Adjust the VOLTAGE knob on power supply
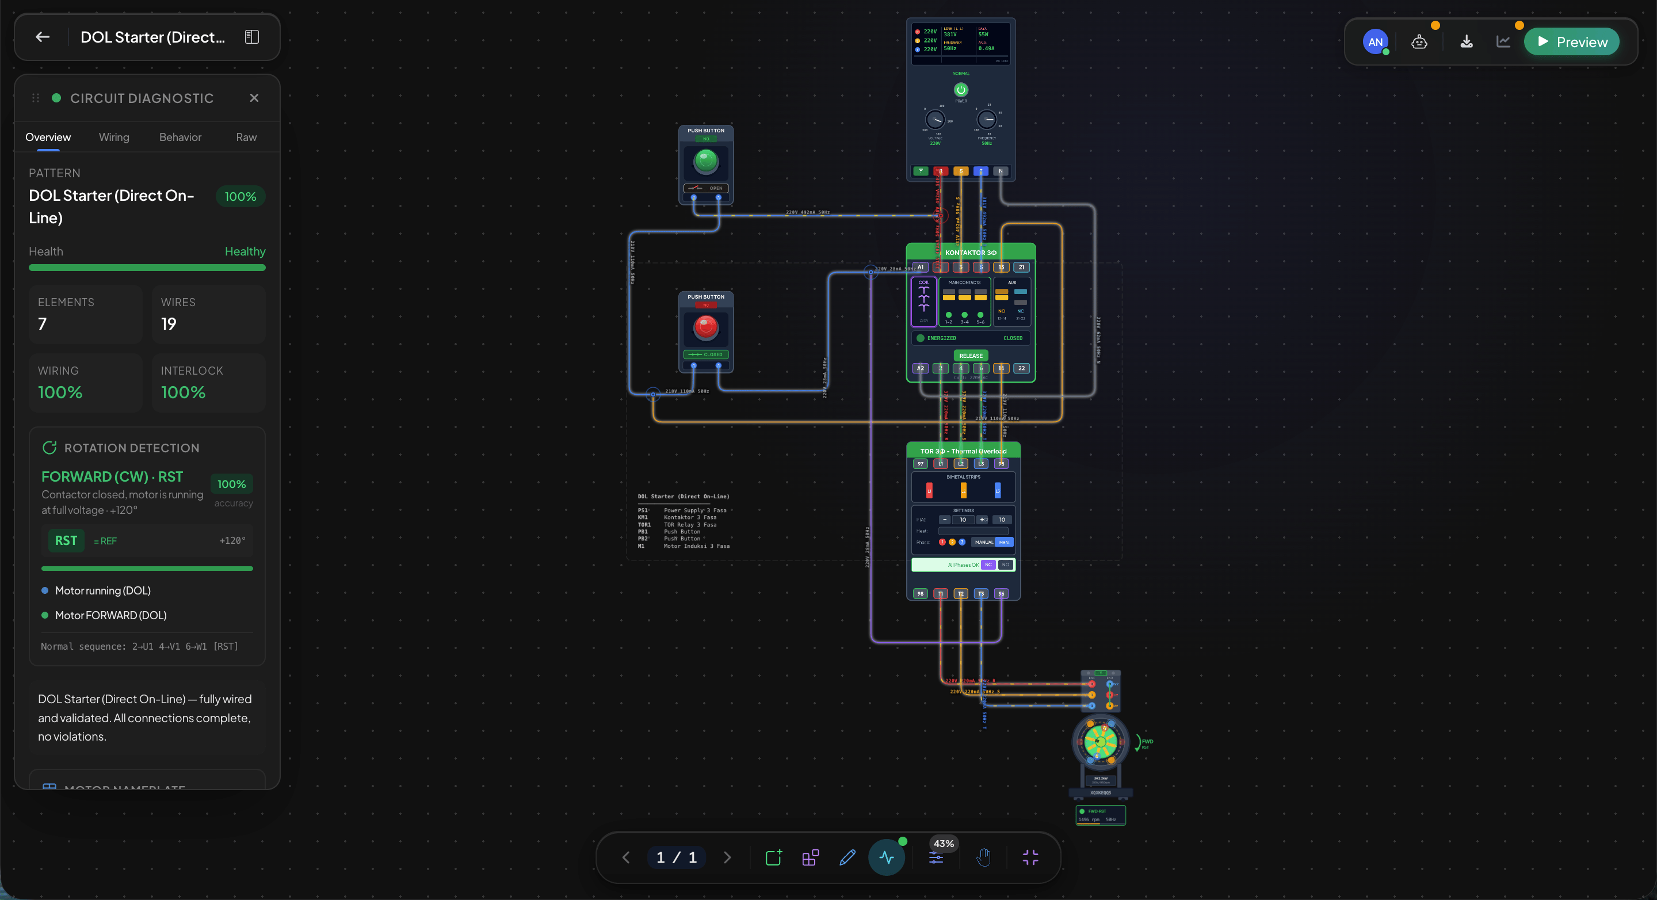Screen dimensions: 1657x900 (934, 120)
